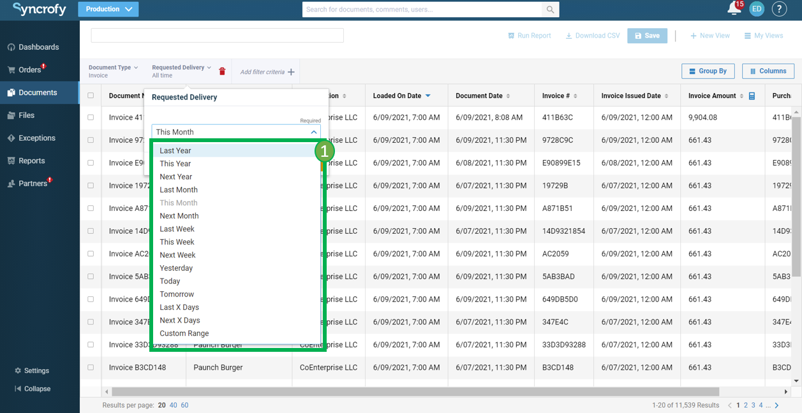The image size is (802, 413).
Task: Toggle the select-all checkbox in table header
Action: tap(91, 96)
